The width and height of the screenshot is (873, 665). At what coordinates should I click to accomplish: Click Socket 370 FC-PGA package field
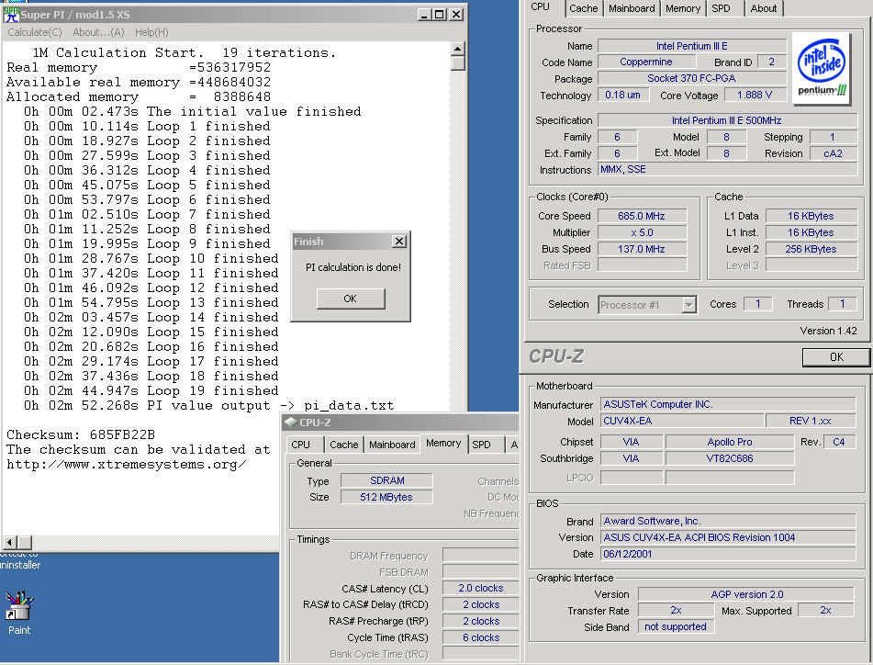point(691,78)
